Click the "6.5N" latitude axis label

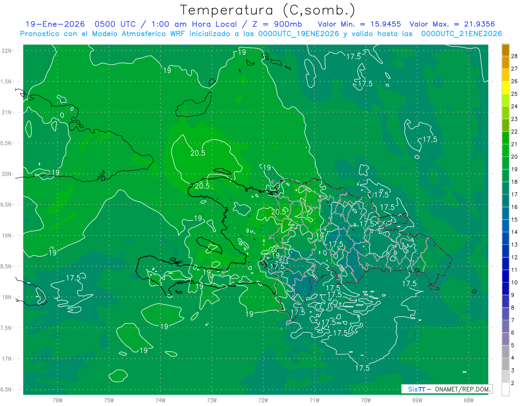(x=7, y=389)
